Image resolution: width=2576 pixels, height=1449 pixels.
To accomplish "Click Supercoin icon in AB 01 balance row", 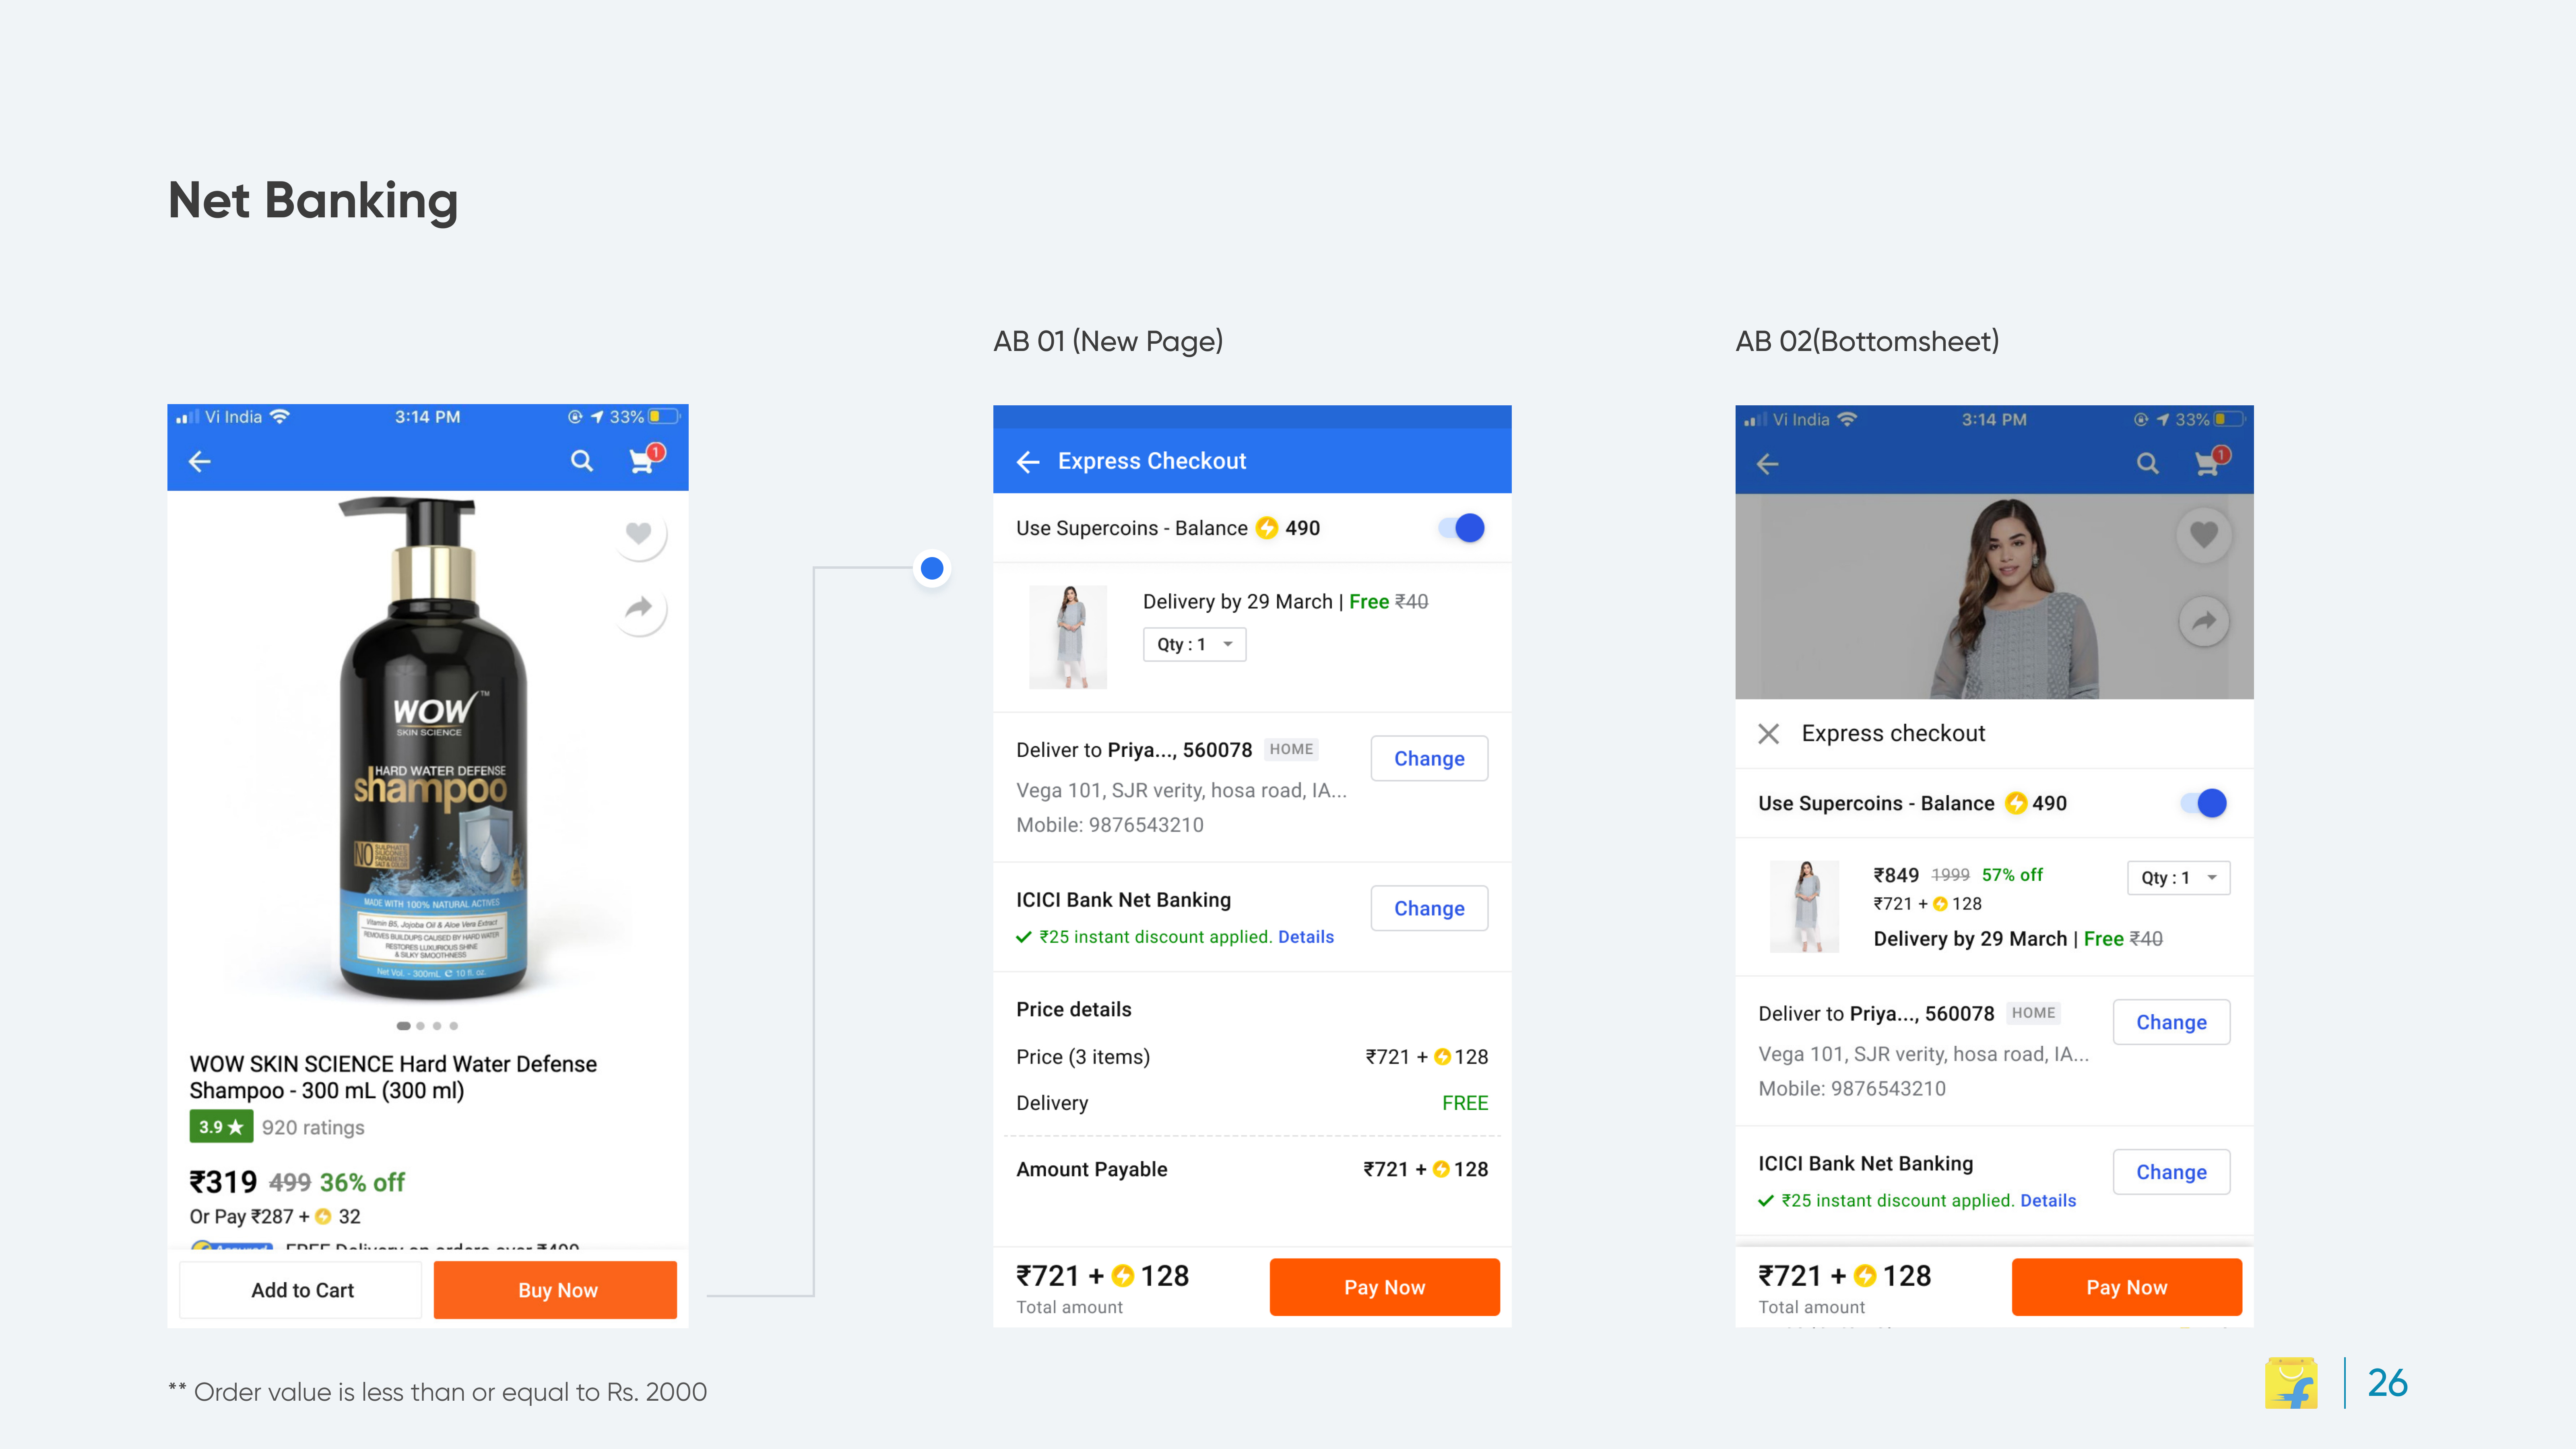I will (1267, 528).
